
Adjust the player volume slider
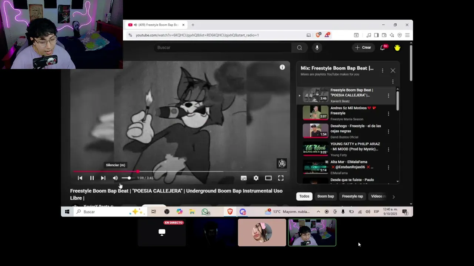[x=127, y=178]
